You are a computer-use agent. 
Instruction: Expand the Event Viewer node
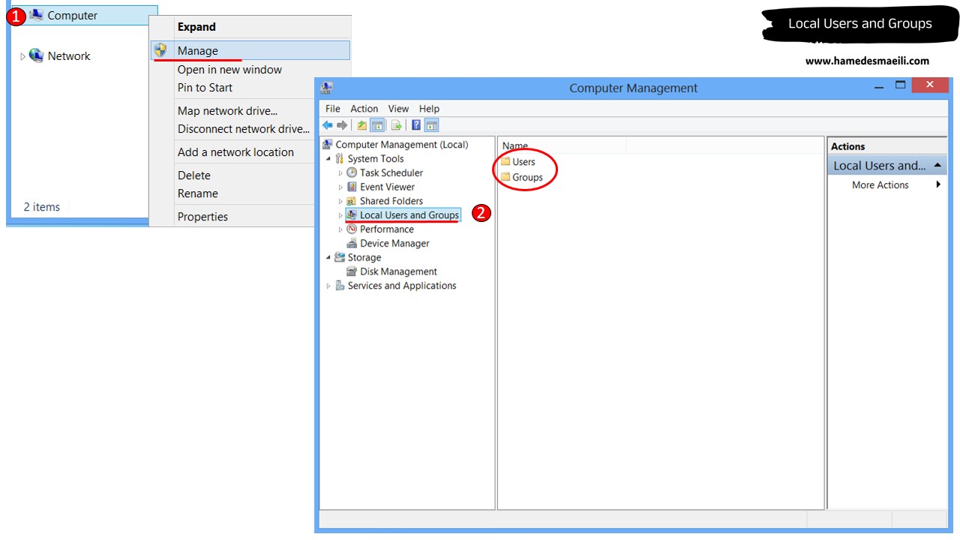point(340,187)
